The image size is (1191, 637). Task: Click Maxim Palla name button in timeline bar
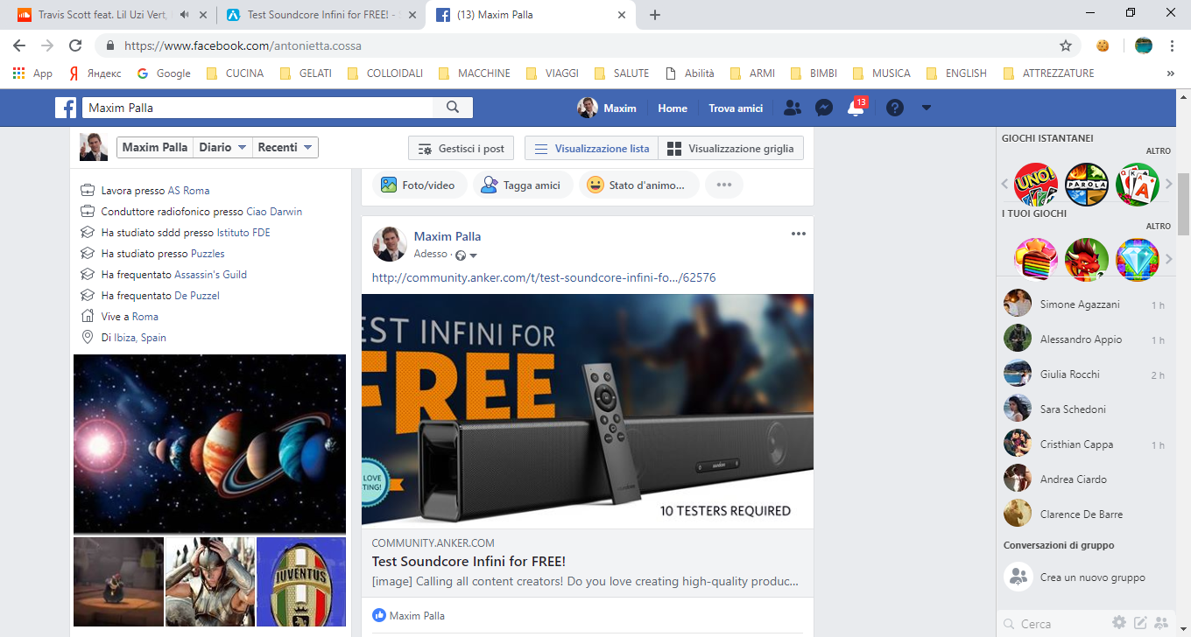click(155, 148)
